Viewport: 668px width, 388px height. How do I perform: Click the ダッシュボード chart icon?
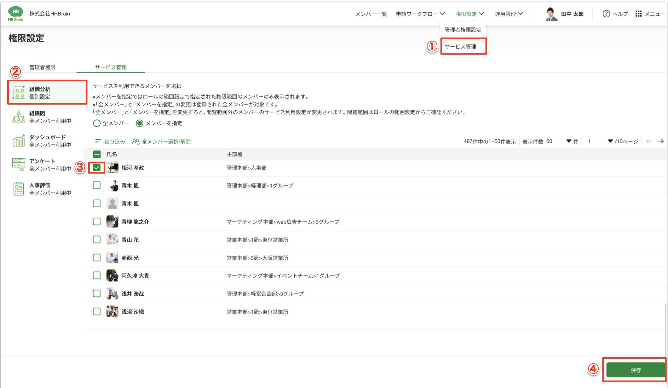coord(19,141)
